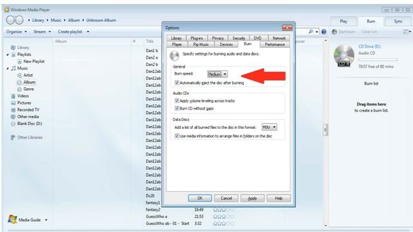Close the Options dialog
The width and height of the screenshot is (413, 232).
[287, 28]
